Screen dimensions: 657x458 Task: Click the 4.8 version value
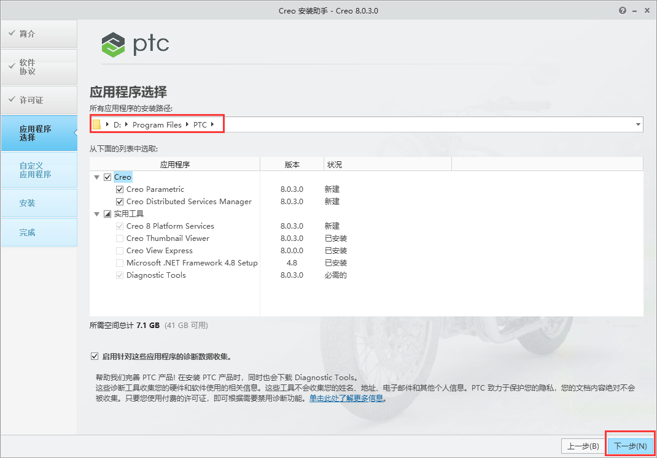(292, 263)
